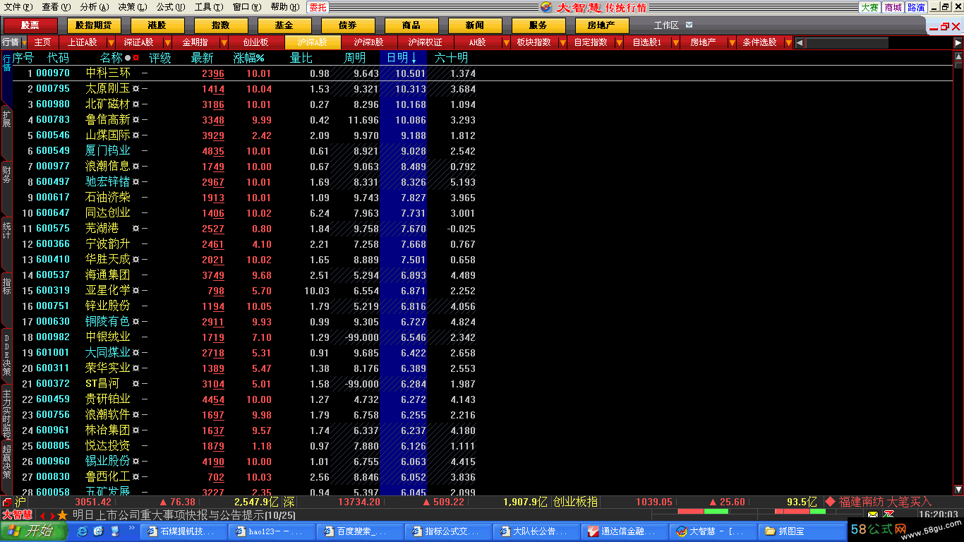Click the 新闻 category button

pos(475,25)
